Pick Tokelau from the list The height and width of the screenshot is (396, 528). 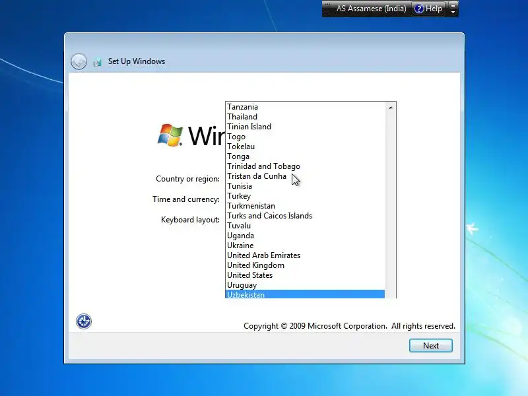[305, 147]
